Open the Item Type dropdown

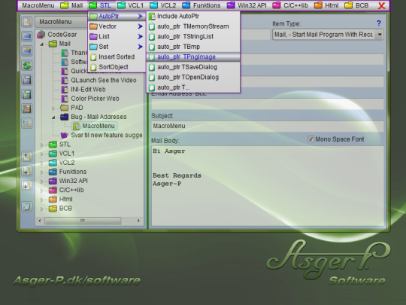[380, 35]
